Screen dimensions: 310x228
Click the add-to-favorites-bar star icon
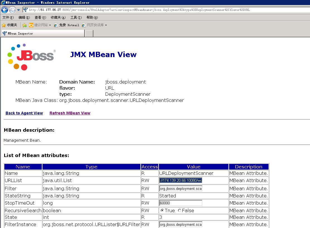[x=25, y=25]
